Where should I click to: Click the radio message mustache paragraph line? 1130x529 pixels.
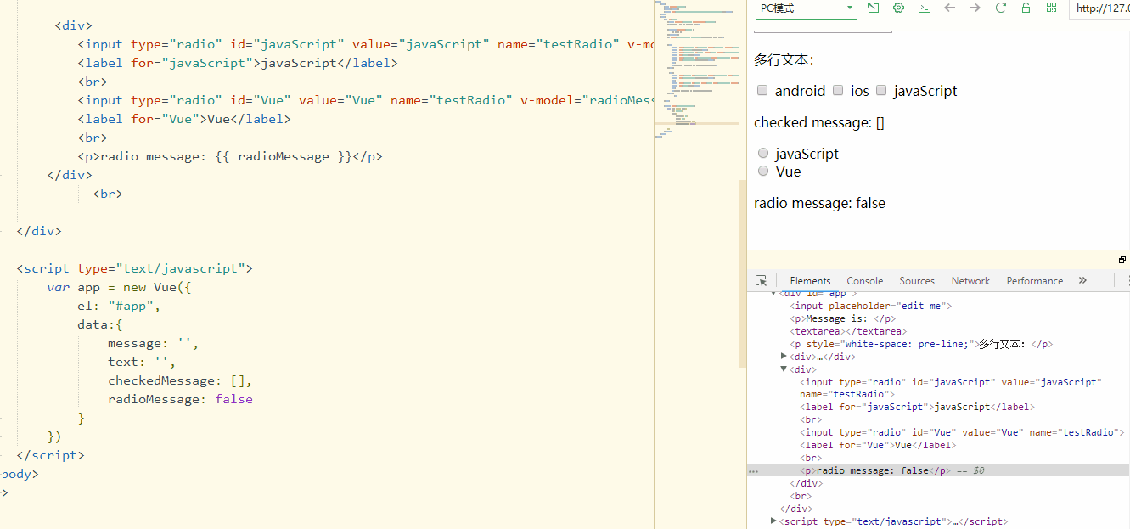[x=229, y=156]
